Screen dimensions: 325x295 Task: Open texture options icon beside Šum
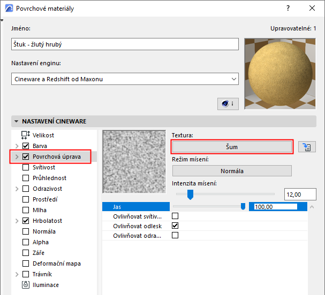pyautogui.click(x=307, y=147)
